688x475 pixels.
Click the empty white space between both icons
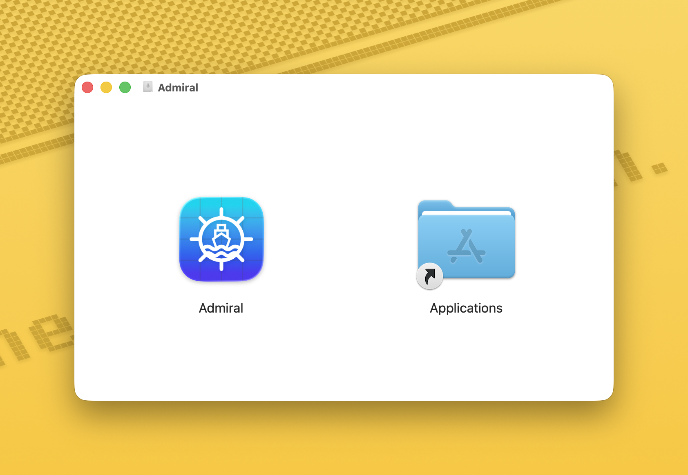click(x=343, y=241)
